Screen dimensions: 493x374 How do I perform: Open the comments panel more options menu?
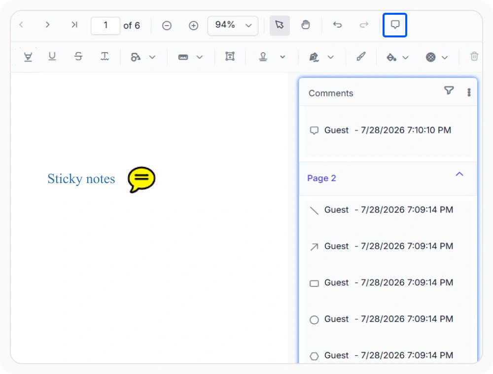tap(469, 92)
